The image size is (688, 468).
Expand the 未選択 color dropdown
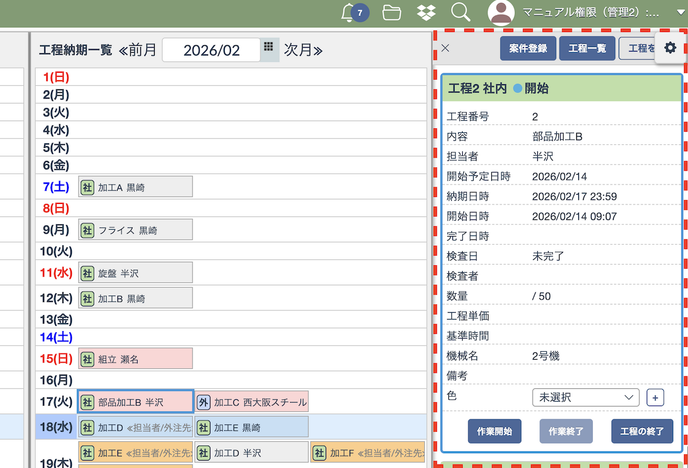585,397
